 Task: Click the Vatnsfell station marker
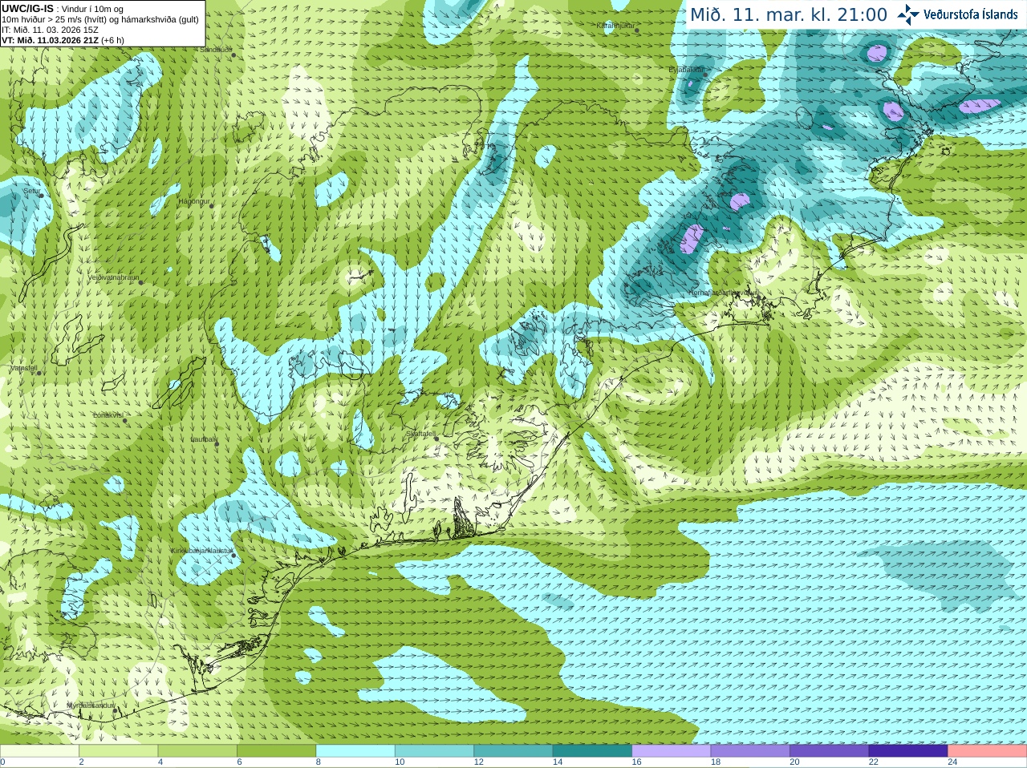click(x=39, y=373)
